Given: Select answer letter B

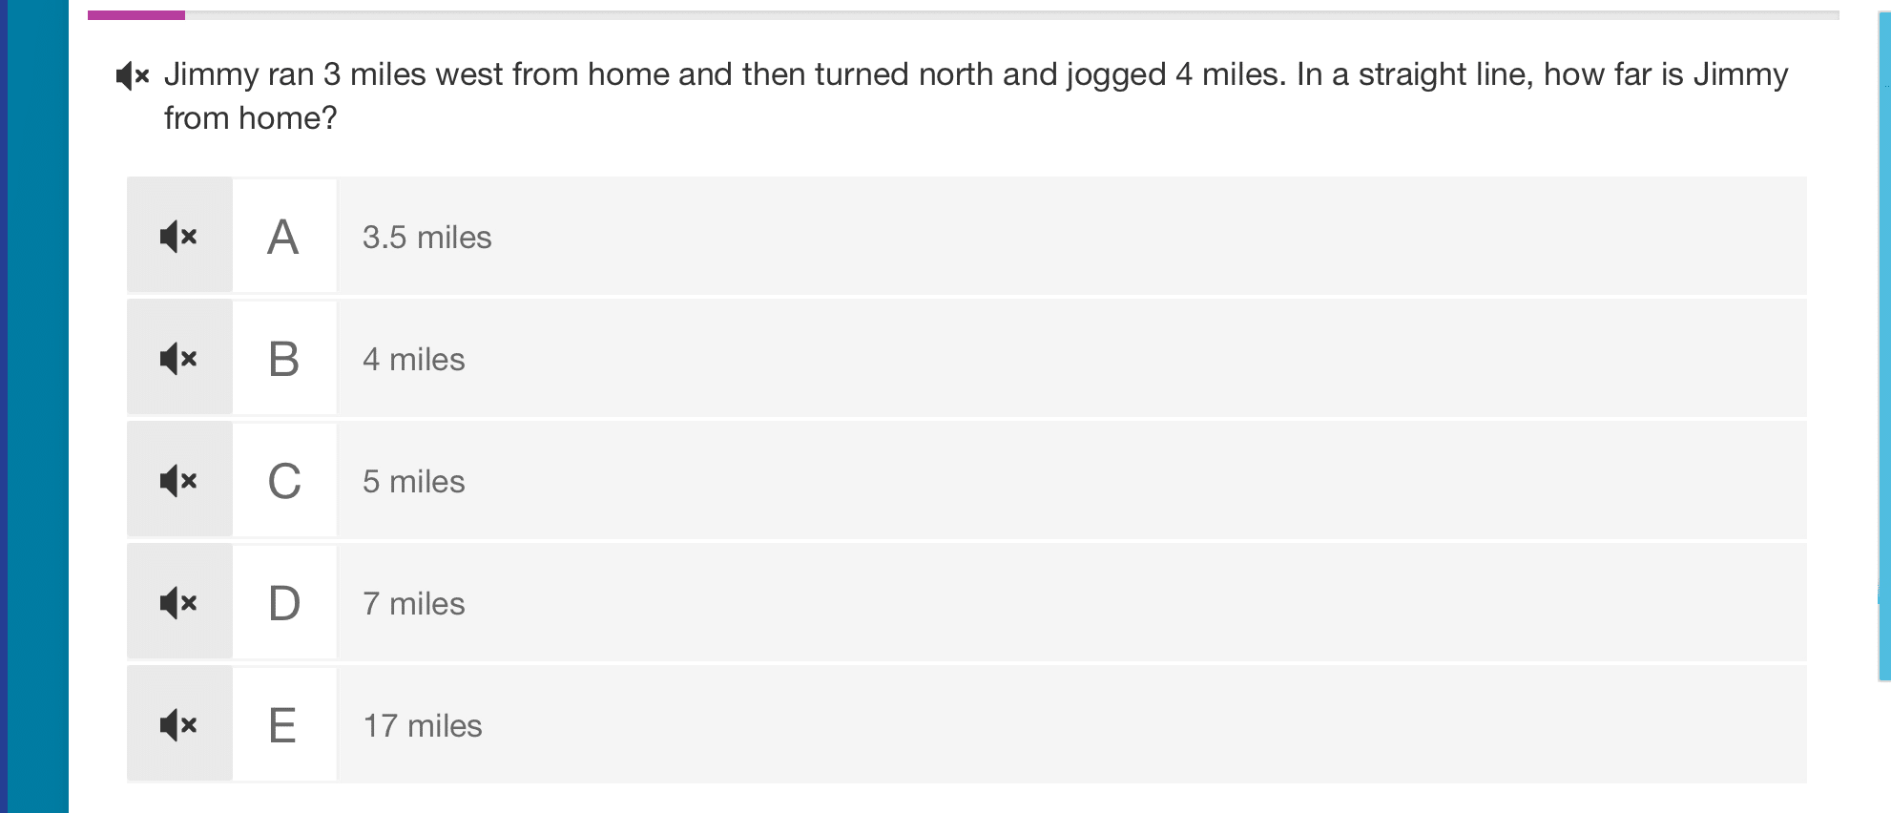Looking at the screenshot, I should pos(284,358).
